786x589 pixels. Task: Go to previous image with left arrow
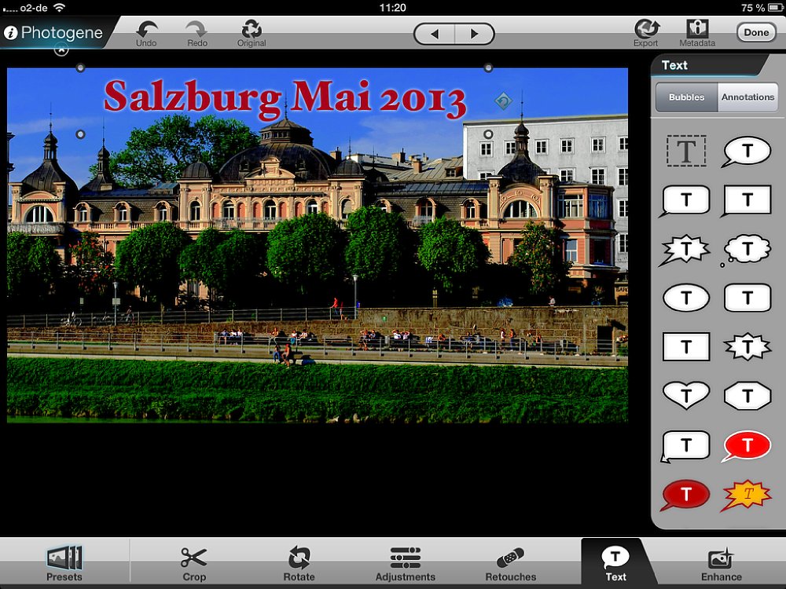[x=434, y=34]
